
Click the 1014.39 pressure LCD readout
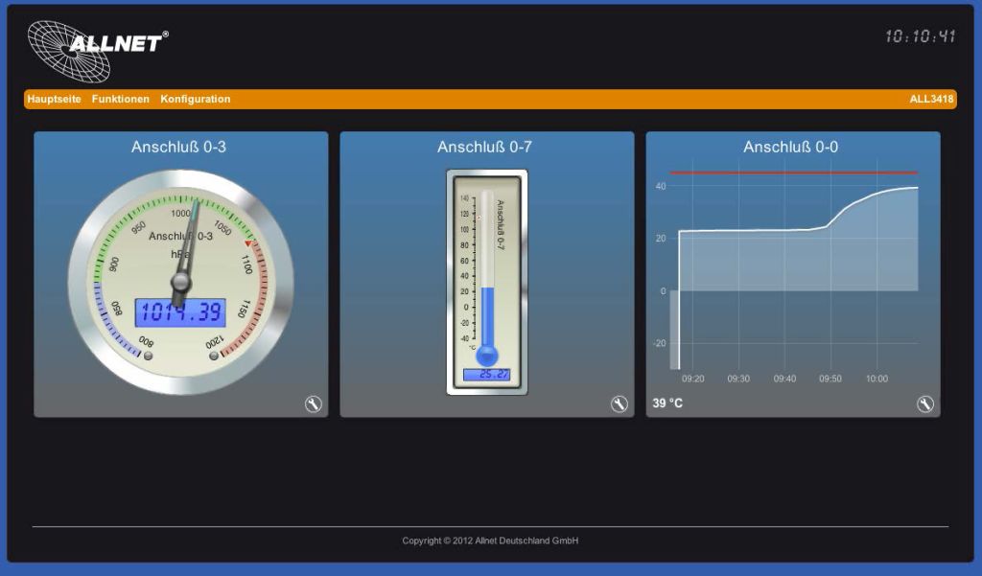tap(180, 311)
